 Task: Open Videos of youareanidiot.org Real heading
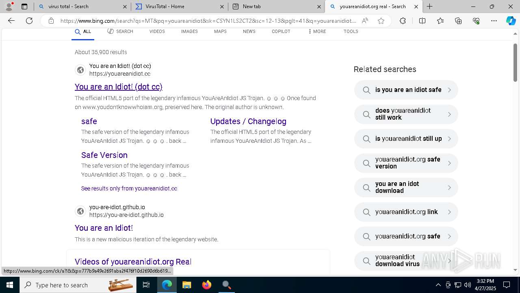(x=133, y=262)
